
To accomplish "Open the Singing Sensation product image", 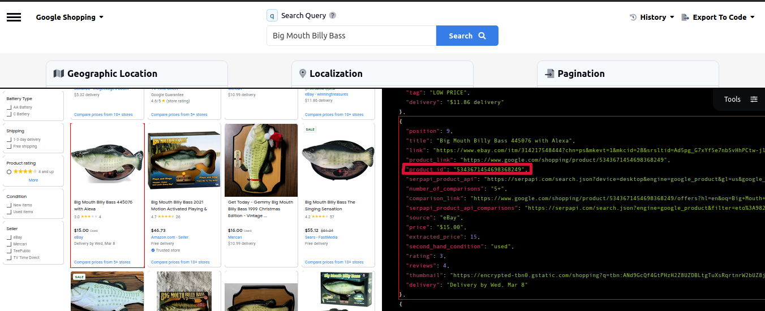I will [338, 161].
